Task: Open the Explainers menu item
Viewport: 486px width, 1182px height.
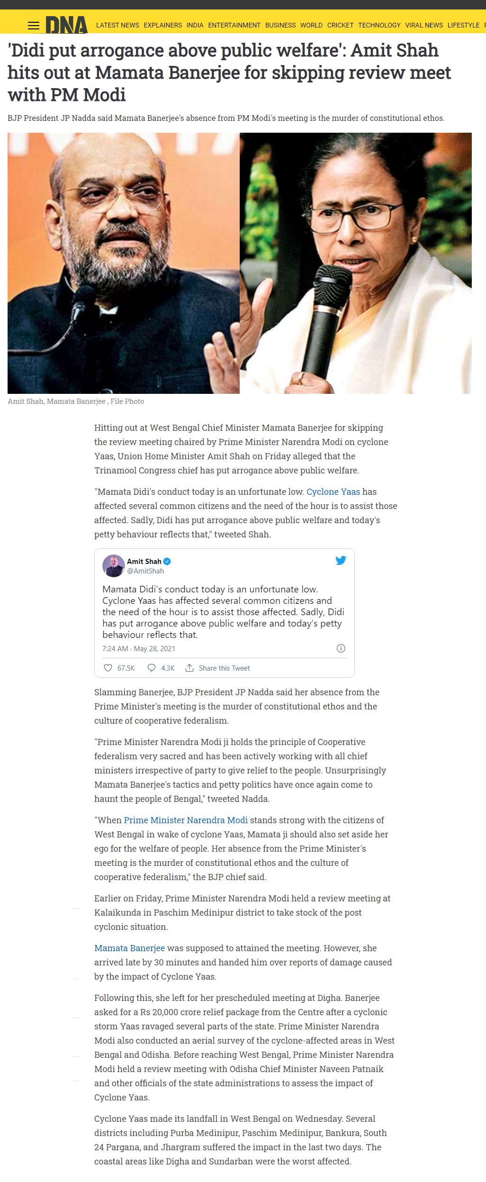Action: [162, 25]
